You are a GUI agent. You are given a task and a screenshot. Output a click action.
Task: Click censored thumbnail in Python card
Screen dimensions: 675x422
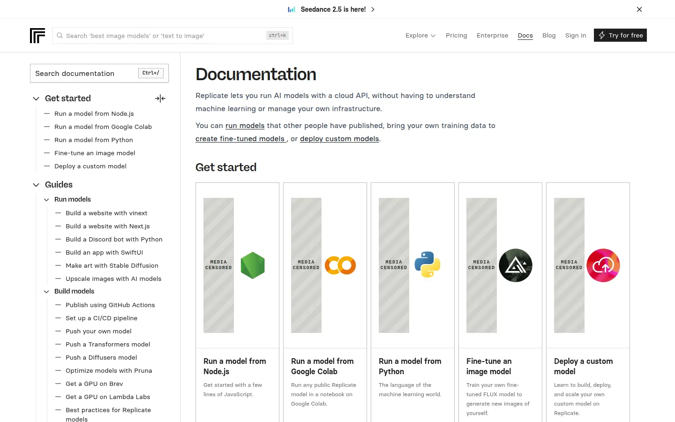tap(394, 265)
